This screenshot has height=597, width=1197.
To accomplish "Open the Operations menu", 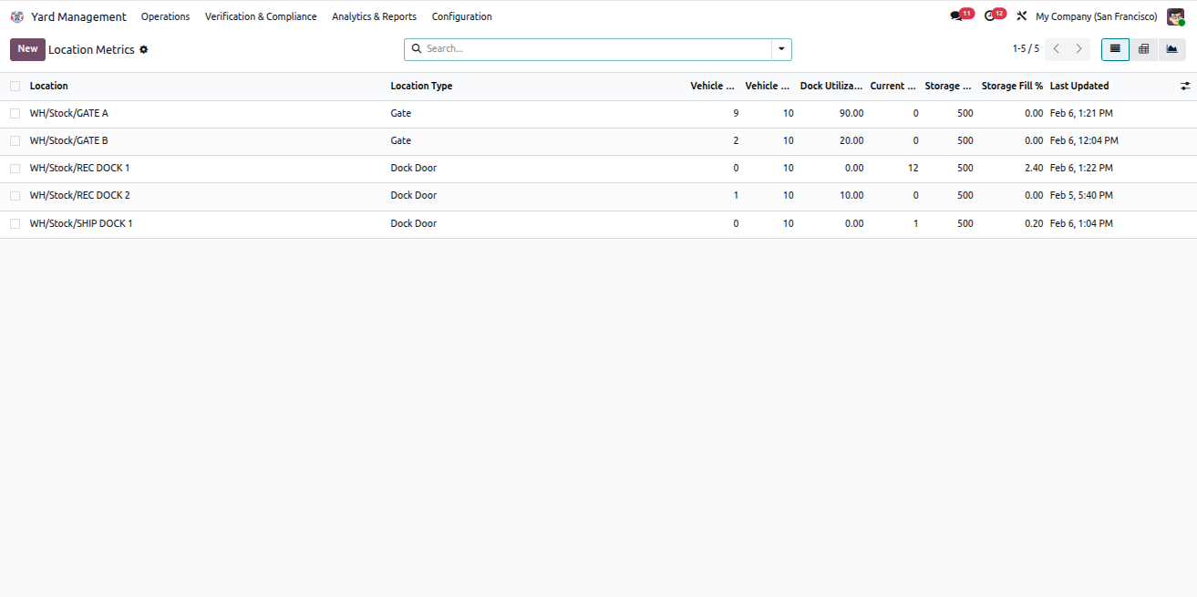I will tap(165, 16).
